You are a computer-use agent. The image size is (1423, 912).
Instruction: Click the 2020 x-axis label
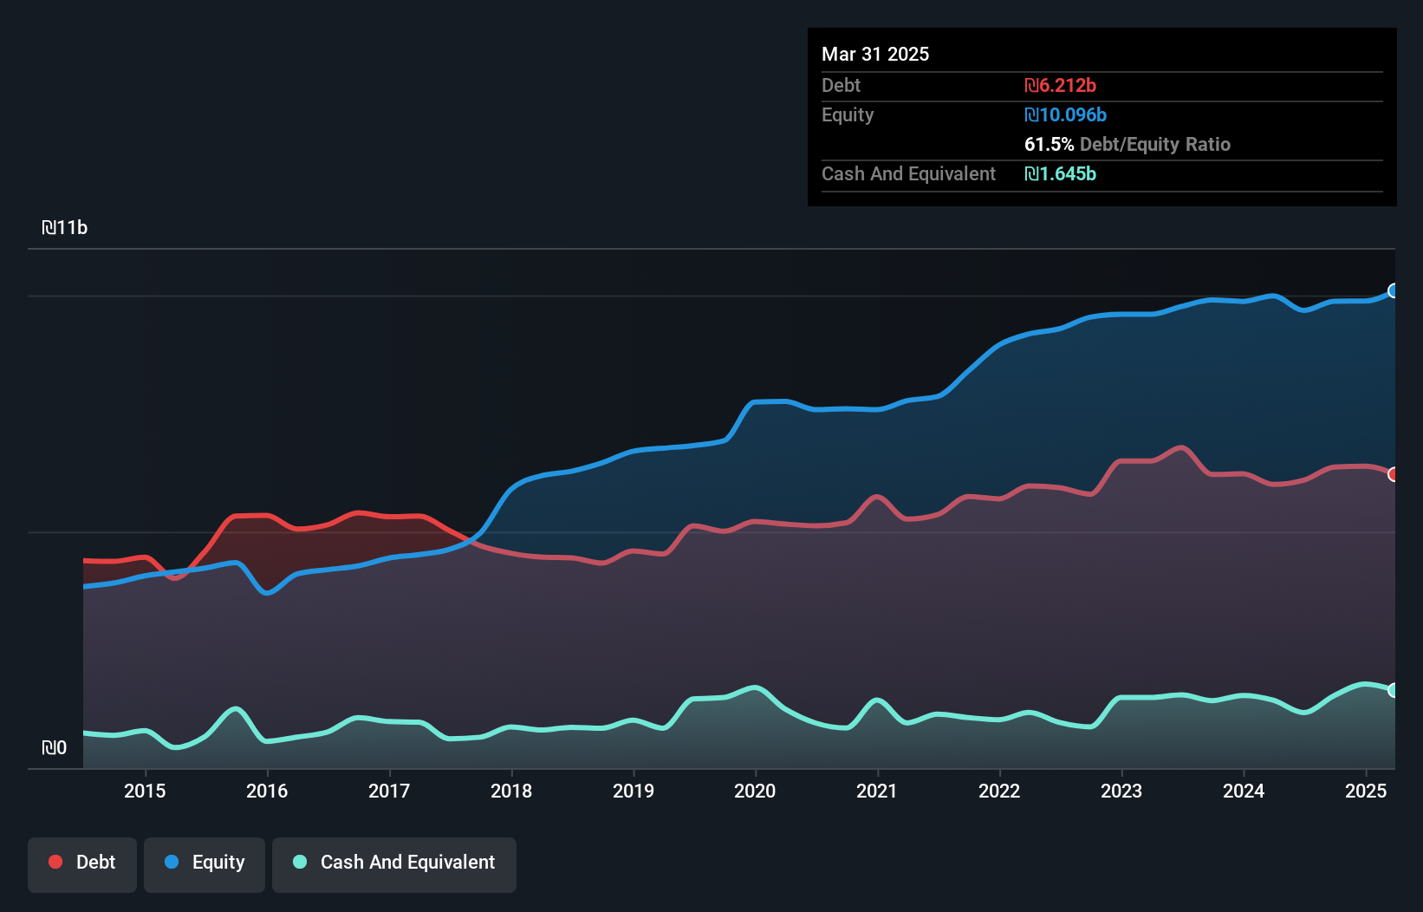(755, 791)
